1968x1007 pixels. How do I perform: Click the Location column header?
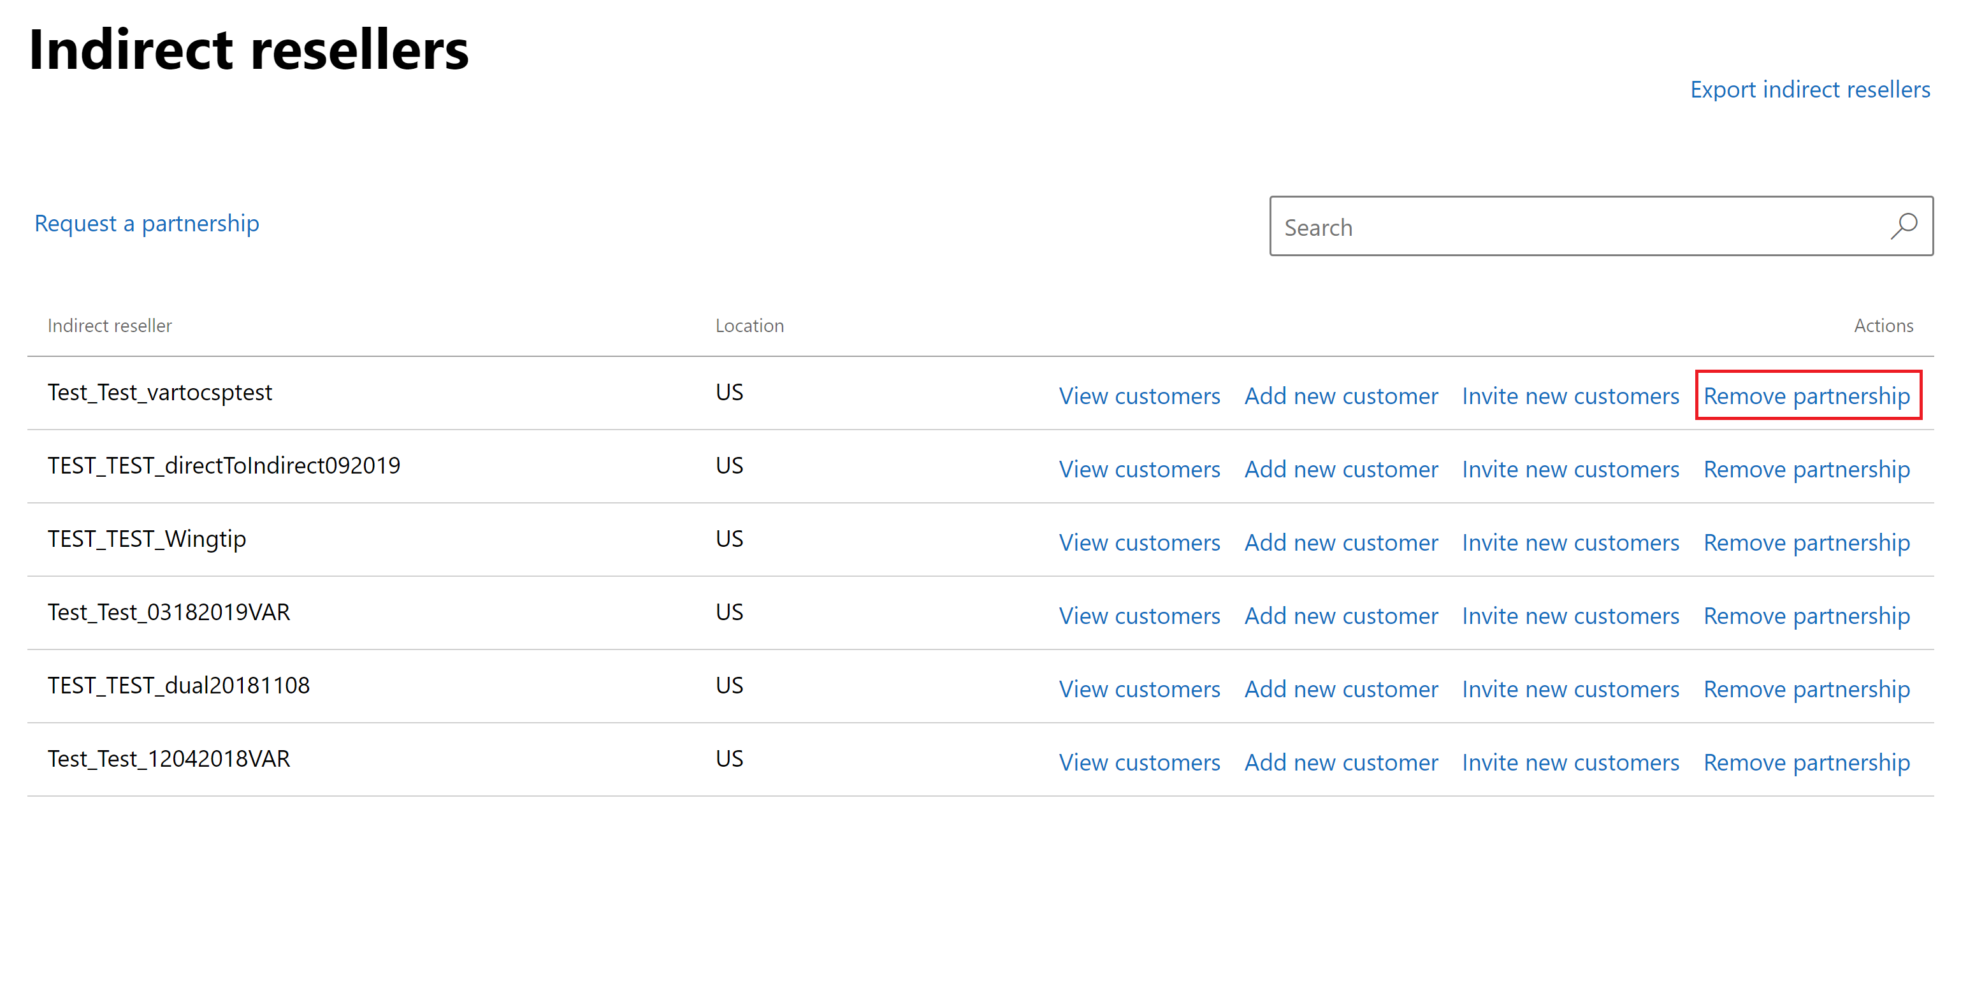coord(749,326)
